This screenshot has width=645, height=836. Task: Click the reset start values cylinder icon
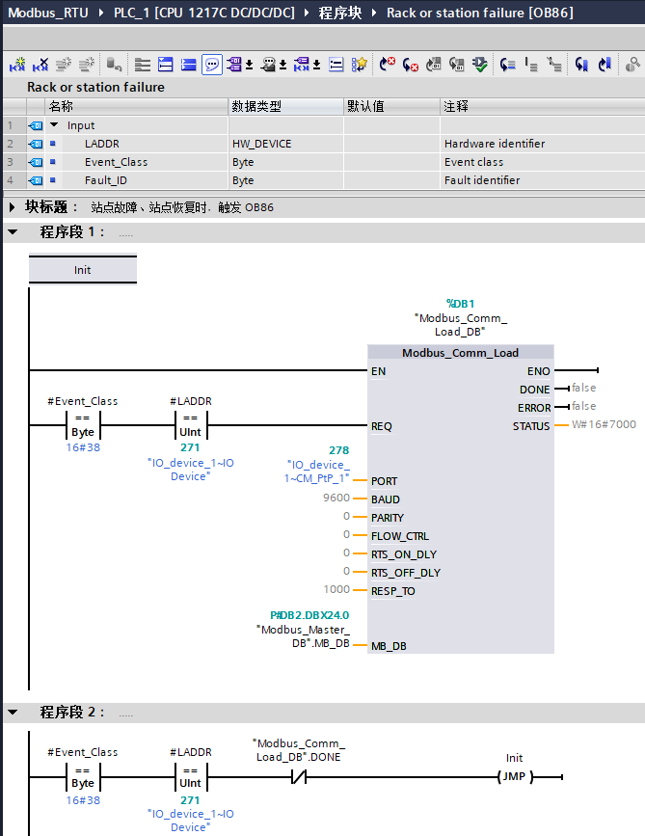114,65
